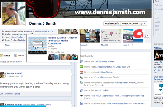Image resolution: width=163 pixels, height=107 pixels.
Task: Click the recommendation icon beside Willowcreek Grill activity
Action: (x=81, y=67)
